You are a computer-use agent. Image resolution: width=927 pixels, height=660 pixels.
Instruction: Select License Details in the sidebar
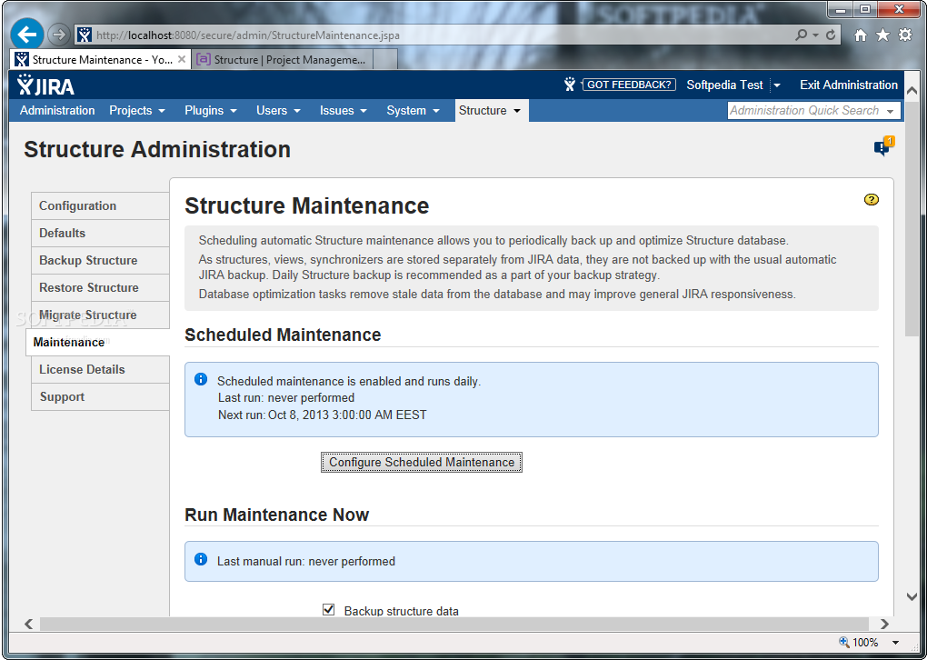tap(100, 369)
